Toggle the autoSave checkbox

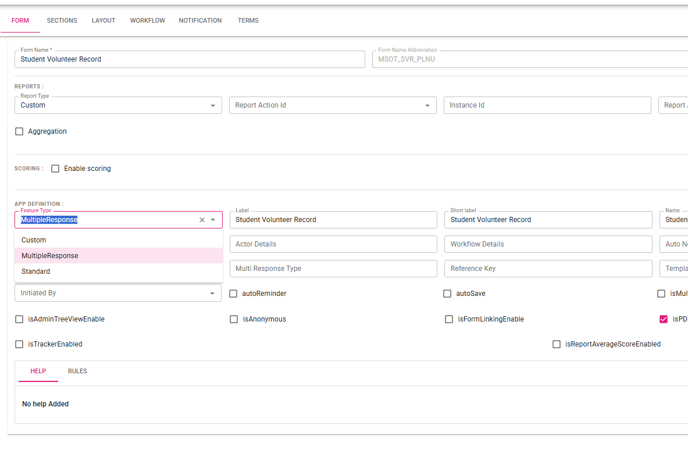447,294
